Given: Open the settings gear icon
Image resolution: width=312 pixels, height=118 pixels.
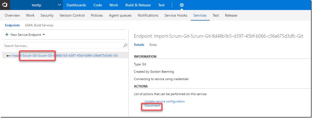Looking at the screenshot, I should point(182,5).
